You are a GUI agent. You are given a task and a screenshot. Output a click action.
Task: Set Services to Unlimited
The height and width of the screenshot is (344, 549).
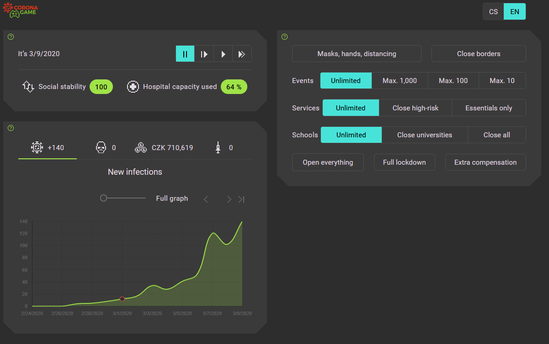click(351, 108)
